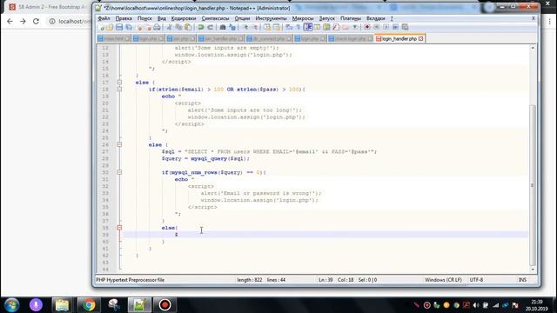Click the UTF-8 encoding status entry
Image resolution: width=557 pixels, height=313 pixels.
pyautogui.click(x=476, y=280)
